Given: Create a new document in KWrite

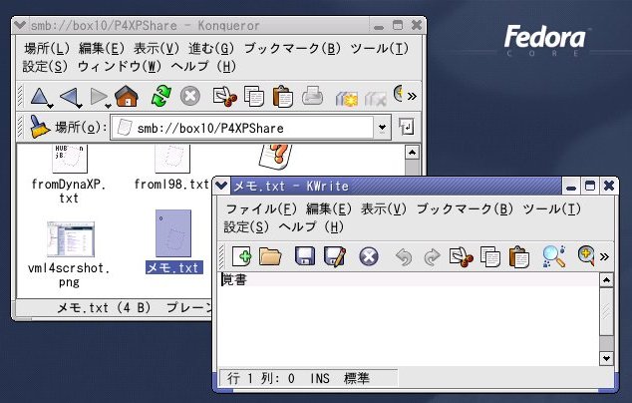Looking at the screenshot, I should [242, 256].
